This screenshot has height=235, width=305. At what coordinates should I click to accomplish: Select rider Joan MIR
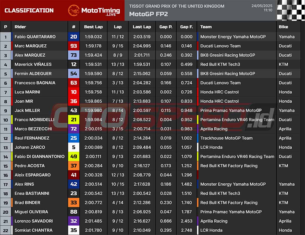[x=24, y=101]
